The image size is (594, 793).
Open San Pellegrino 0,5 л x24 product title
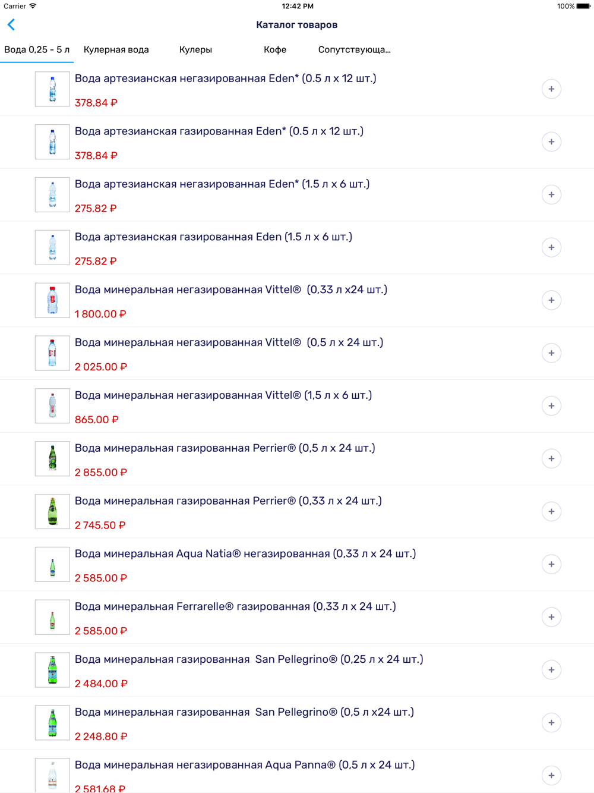244,712
